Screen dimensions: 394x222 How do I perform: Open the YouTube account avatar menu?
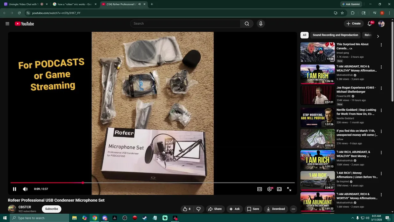(381, 24)
